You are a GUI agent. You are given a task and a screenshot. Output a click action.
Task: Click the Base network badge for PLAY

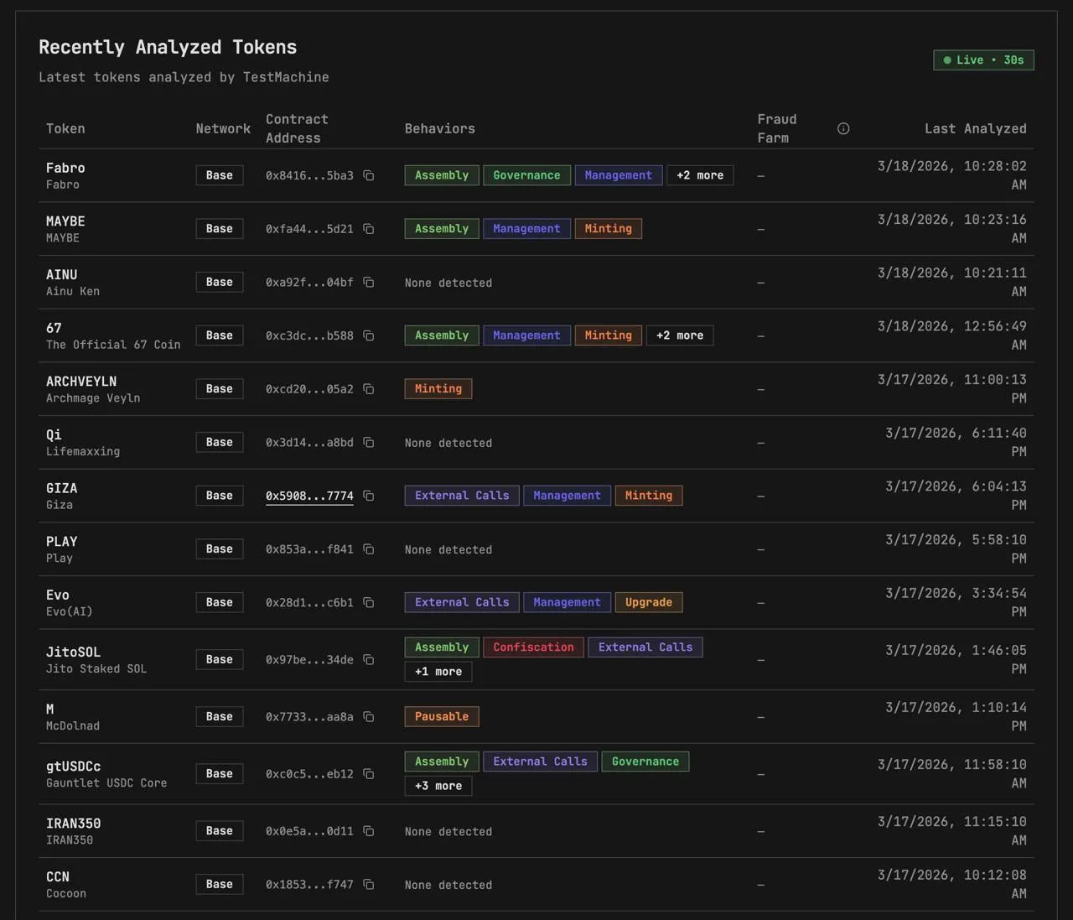pyautogui.click(x=219, y=548)
